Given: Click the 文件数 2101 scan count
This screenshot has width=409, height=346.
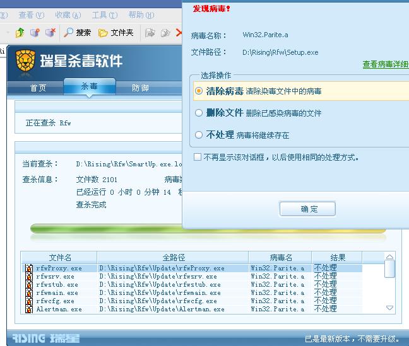Looking at the screenshot, I should click(x=97, y=180).
